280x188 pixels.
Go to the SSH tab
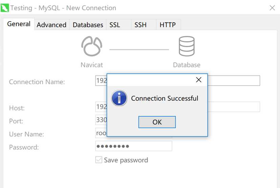[x=141, y=25]
